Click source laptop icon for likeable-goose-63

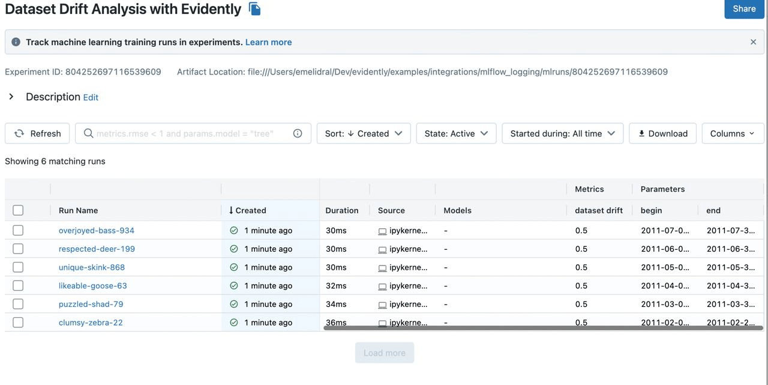pos(382,286)
